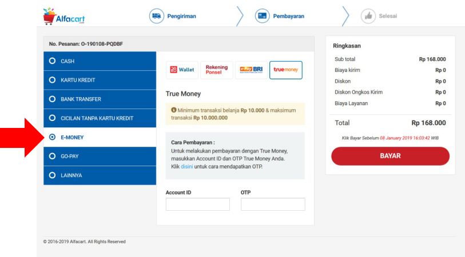This screenshot has height=257, width=465.
Task: Click the red BAYAR button
Action: point(390,156)
